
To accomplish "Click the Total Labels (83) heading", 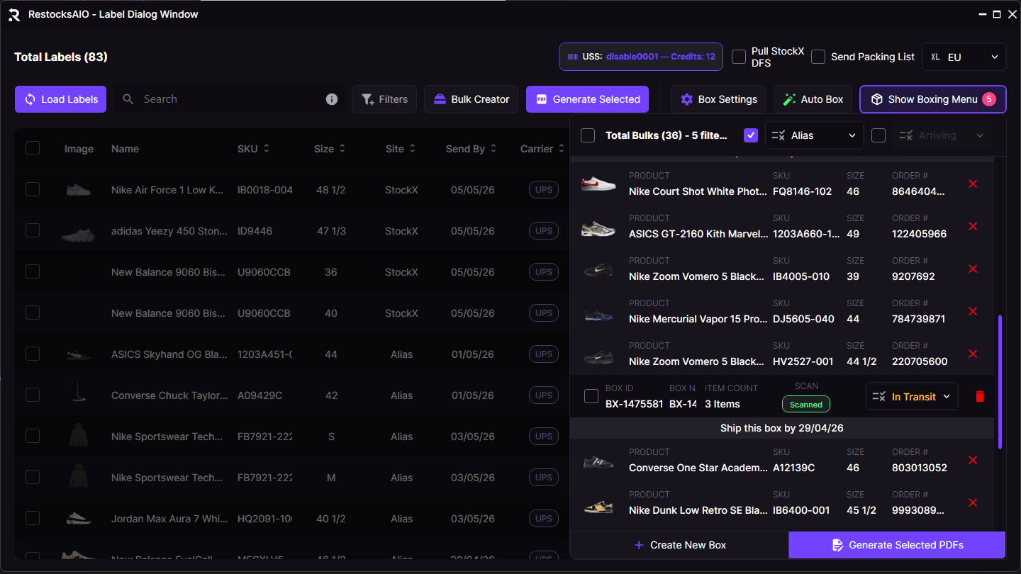I will (61, 57).
